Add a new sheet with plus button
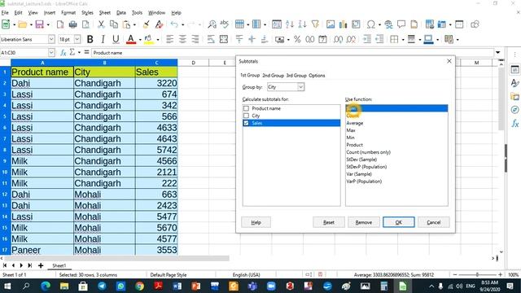Screen dimensions: 521x293 tap(41, 265)
